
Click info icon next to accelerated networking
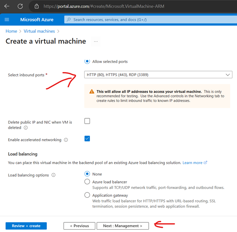point(66,140)
